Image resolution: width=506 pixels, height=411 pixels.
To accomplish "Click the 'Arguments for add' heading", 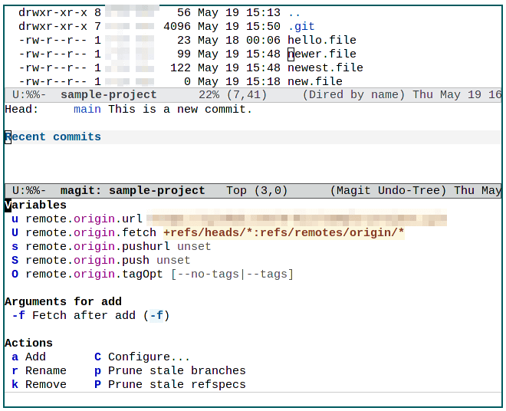I will pos(63,301).
